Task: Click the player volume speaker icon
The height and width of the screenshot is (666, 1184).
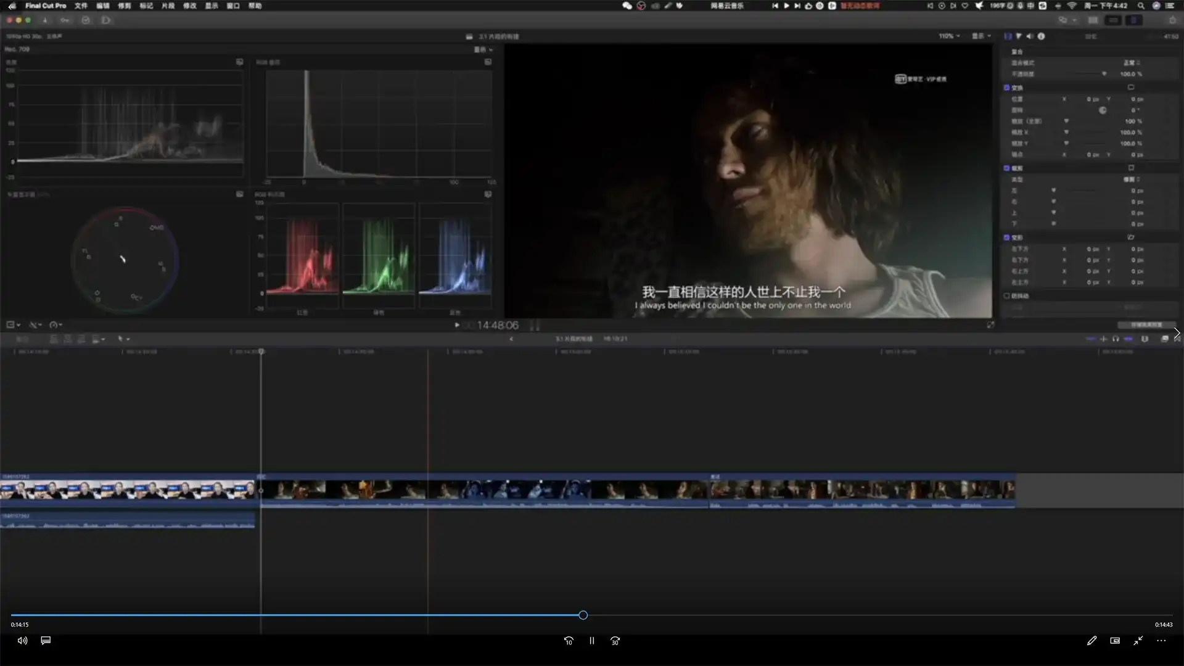Action: [22, 641]
